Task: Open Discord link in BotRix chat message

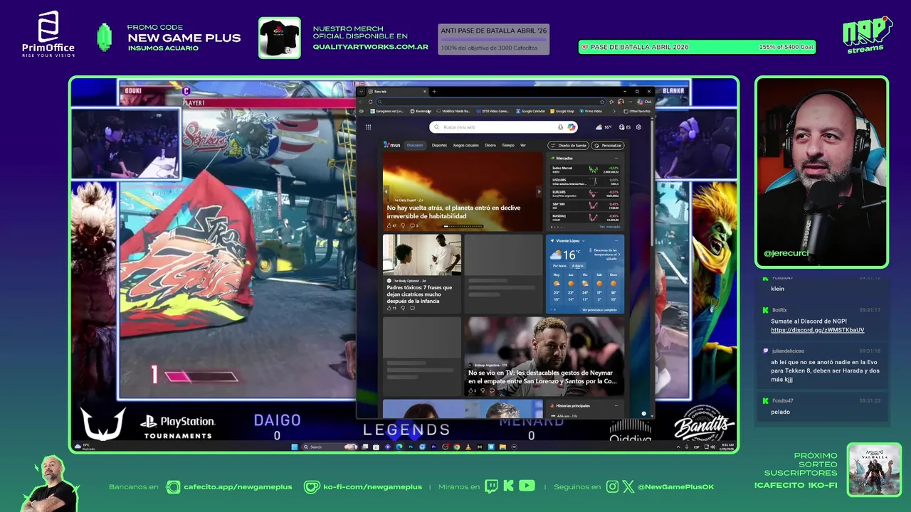Action: [x=818, y=330]
